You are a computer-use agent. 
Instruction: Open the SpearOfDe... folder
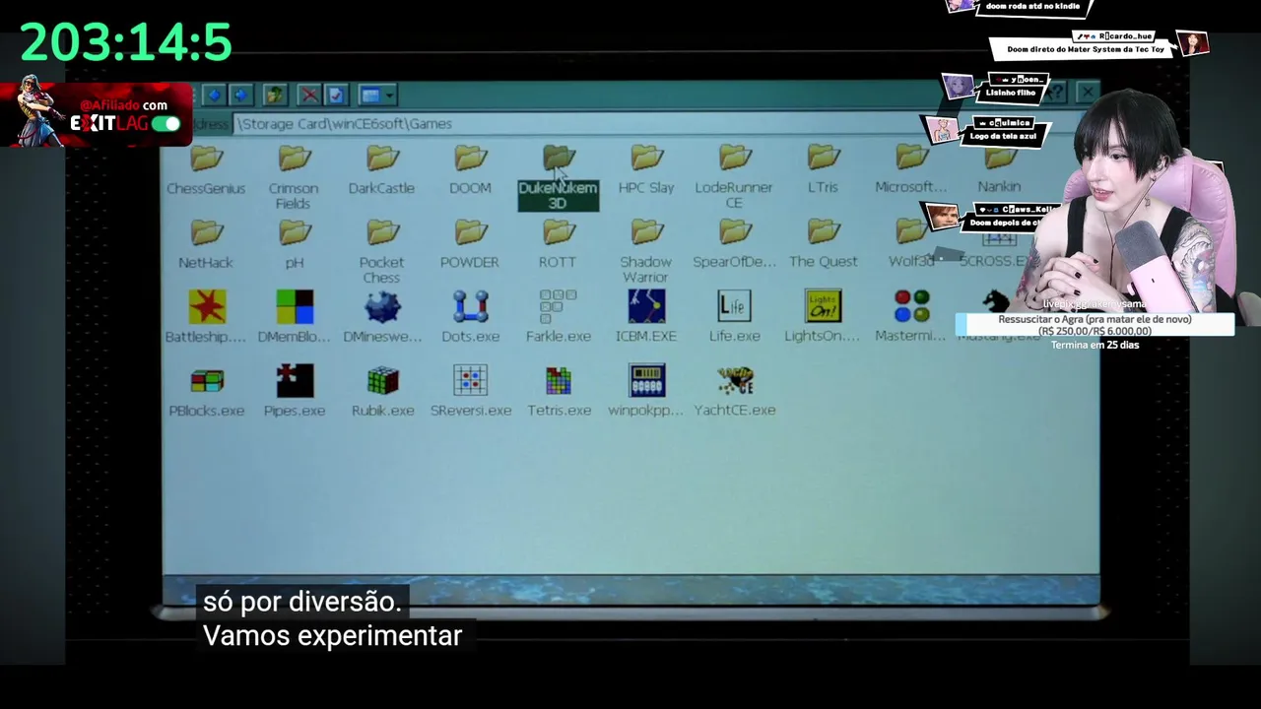734,244
